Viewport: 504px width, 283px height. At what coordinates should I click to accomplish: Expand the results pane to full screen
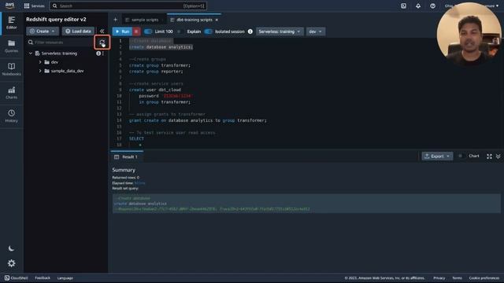click(x=489, y=156)
